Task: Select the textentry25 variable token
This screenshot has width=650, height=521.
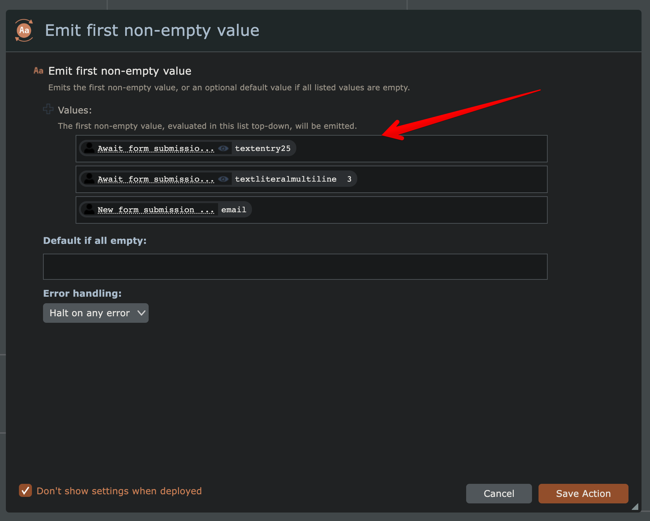Action: 263,149
